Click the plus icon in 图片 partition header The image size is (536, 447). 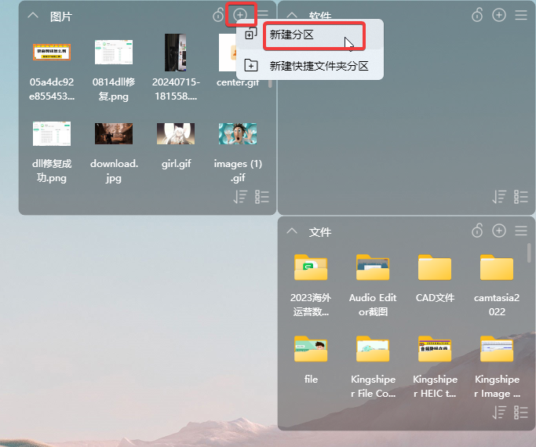point(240,15)
